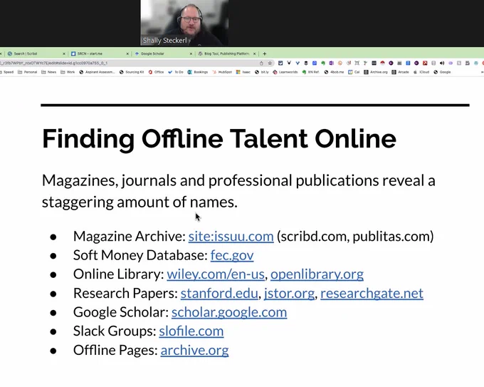The image size is (484, 387).
Task: Close the Search | Scribd tab
Action: [64, 53]
